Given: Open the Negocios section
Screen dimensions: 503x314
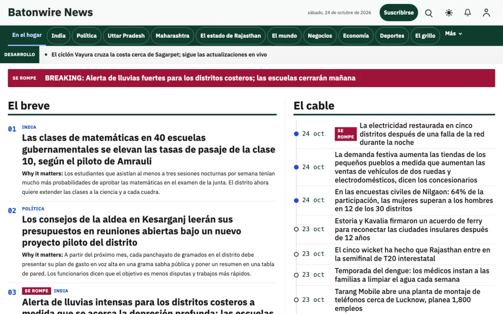Looking at the screenshot, I should (320, 36).
